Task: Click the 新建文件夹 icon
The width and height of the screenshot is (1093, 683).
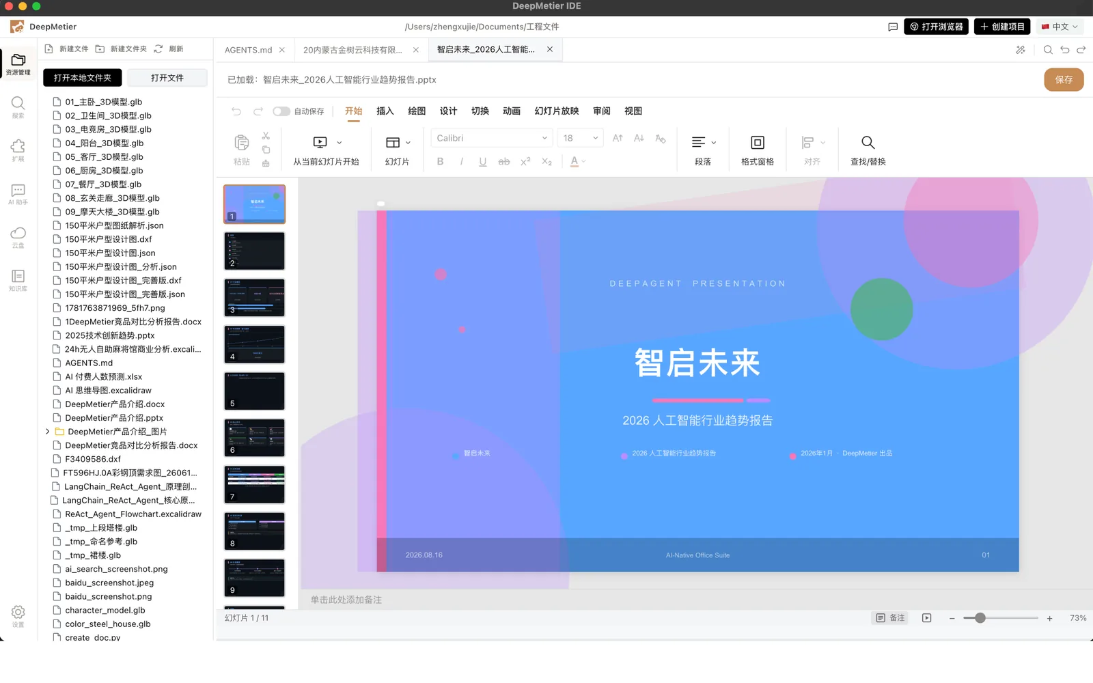Action: point(100,49)
